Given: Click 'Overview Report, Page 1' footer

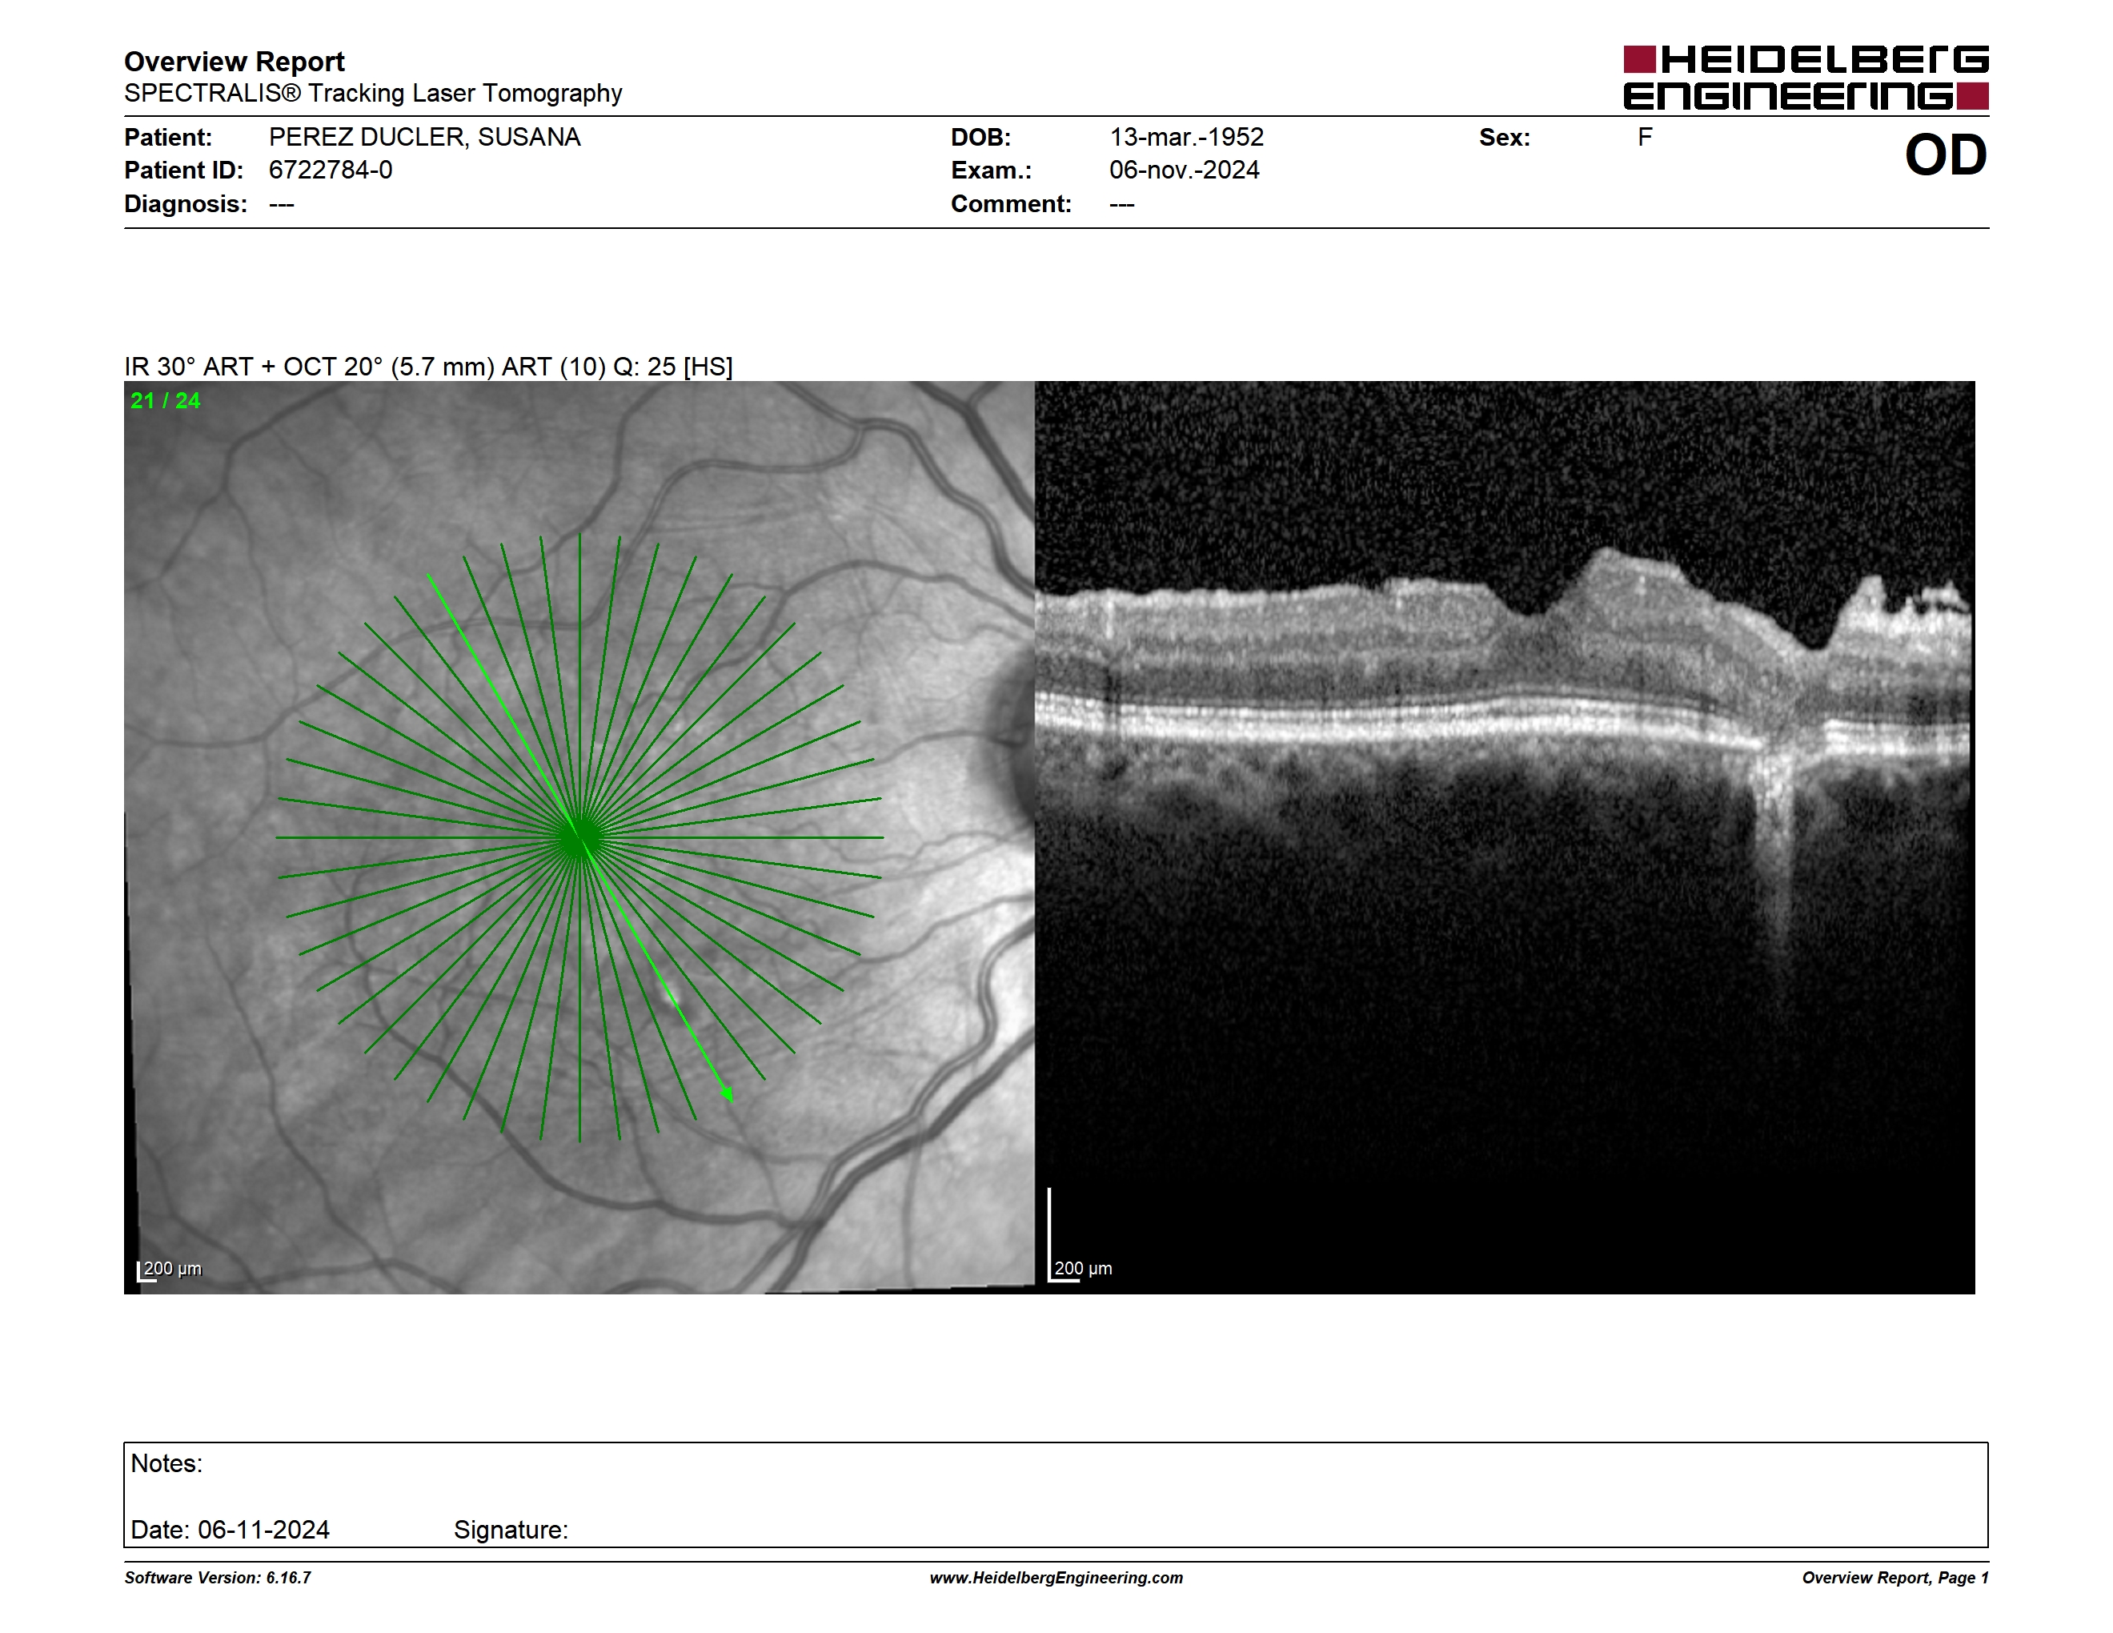Looking at the screenshot, I should click(x=1895, y=1578).
